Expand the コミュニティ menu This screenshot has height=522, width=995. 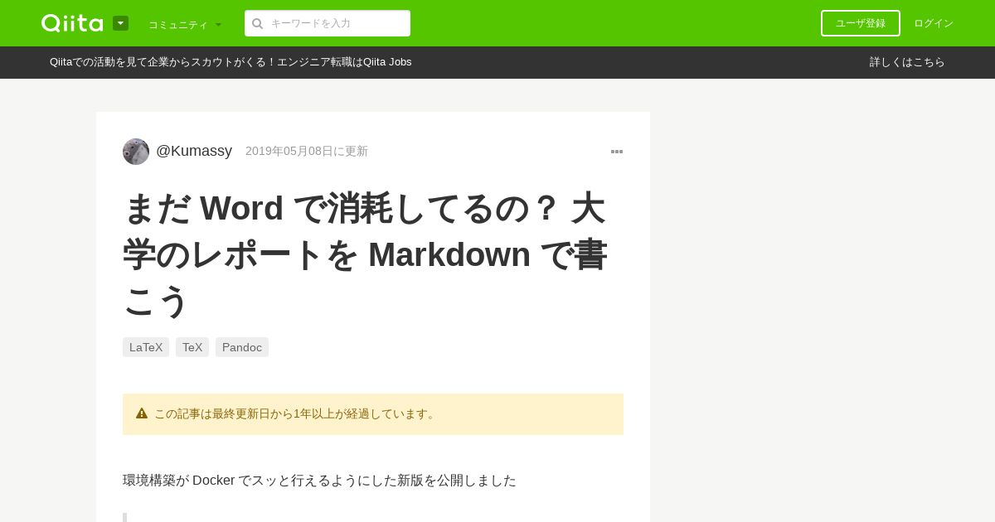[185, 25]
